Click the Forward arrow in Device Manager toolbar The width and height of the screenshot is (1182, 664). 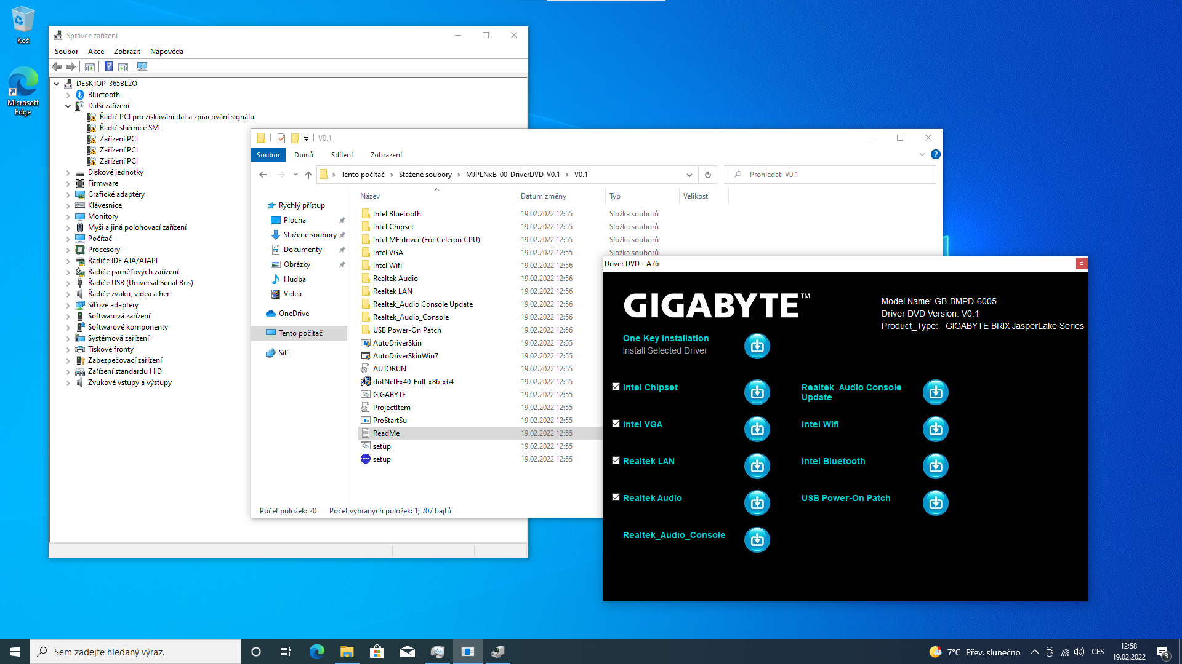point(71,66)
